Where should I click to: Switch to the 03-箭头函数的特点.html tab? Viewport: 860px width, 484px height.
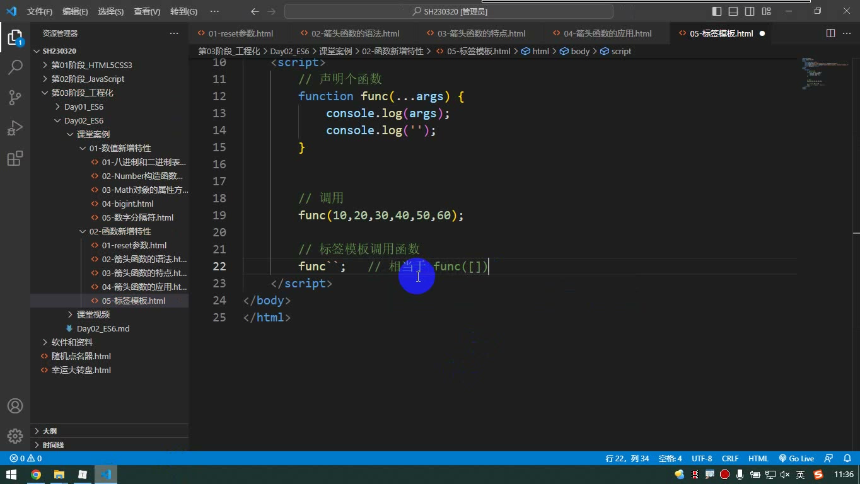click(x=480, y=33)
